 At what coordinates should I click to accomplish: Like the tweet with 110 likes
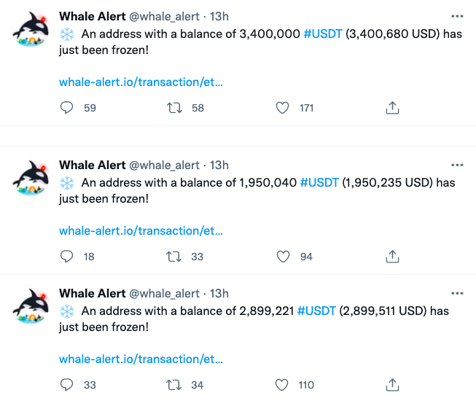click(281, 385)
